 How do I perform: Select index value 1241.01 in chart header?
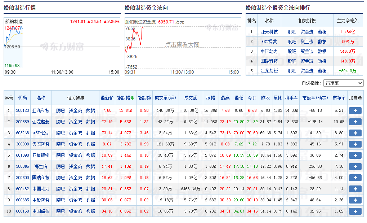coord(78,22)
